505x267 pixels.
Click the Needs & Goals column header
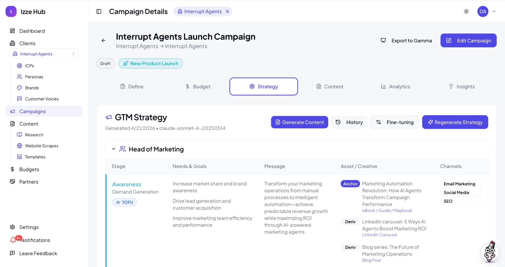190,166
